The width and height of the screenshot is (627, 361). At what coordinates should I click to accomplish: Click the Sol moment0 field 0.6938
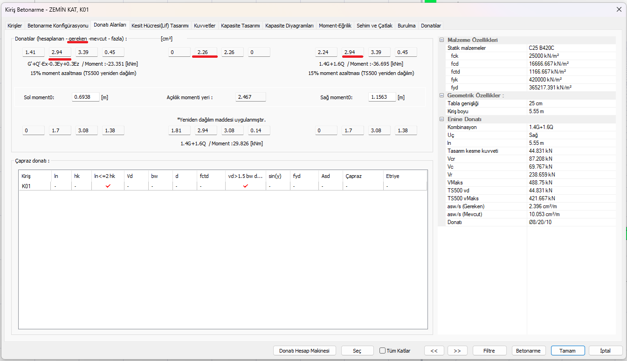pos(86,97)
